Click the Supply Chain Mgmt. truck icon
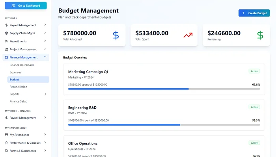 click(x=6, y=33)
